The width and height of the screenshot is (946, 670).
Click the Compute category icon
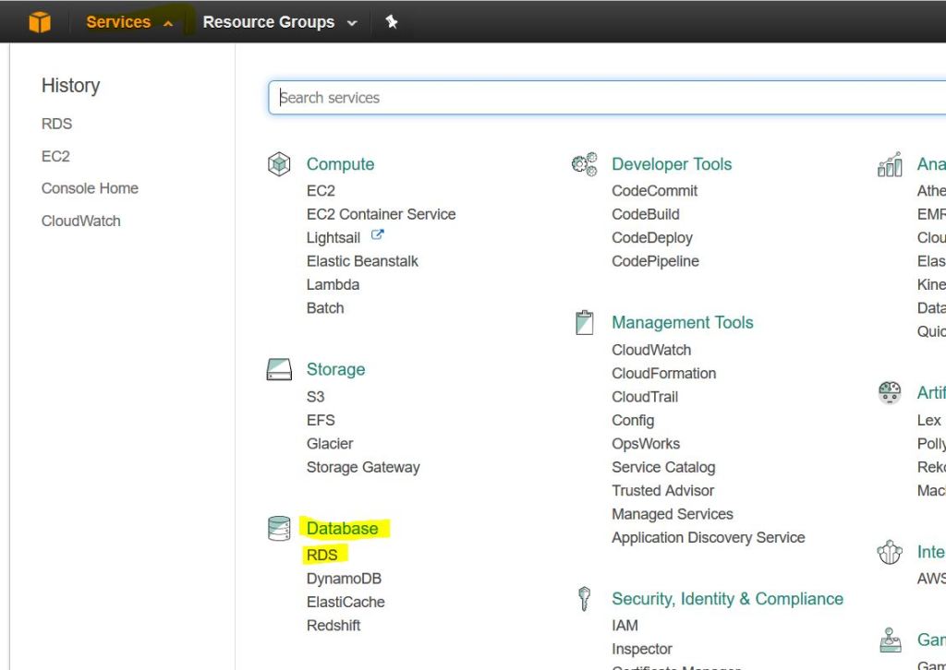(x=279, y=164)
